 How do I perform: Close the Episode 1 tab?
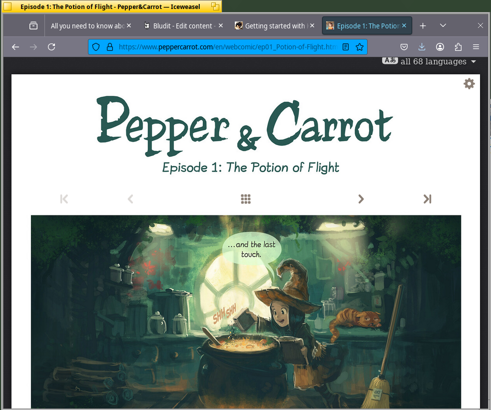404,25
